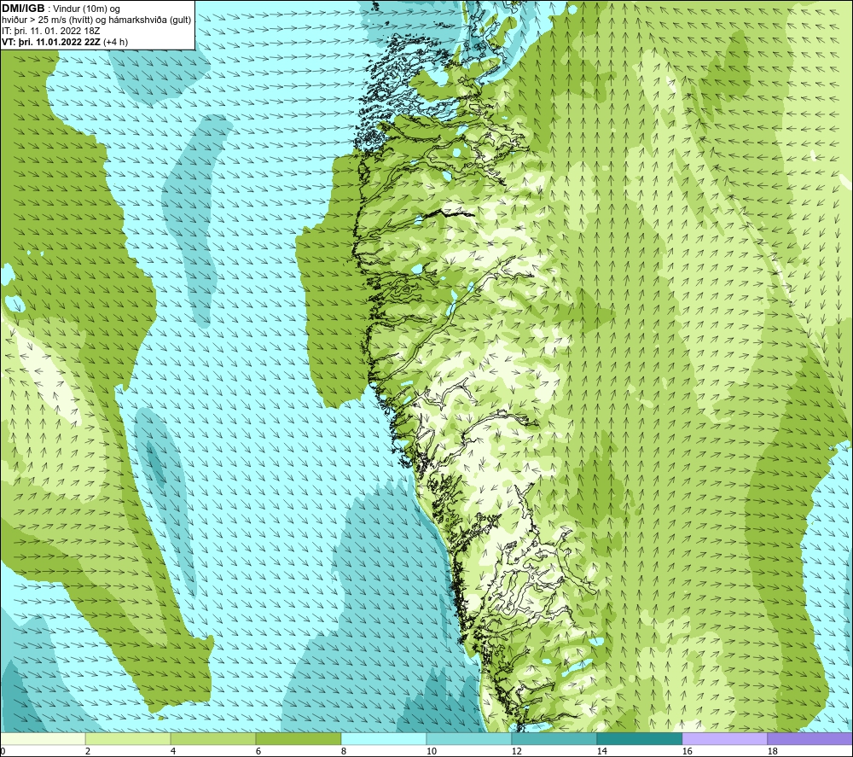Viewport: 853px width, 757px height.
Task: Click the legend tick label '18'
Action: pos(773,752)
